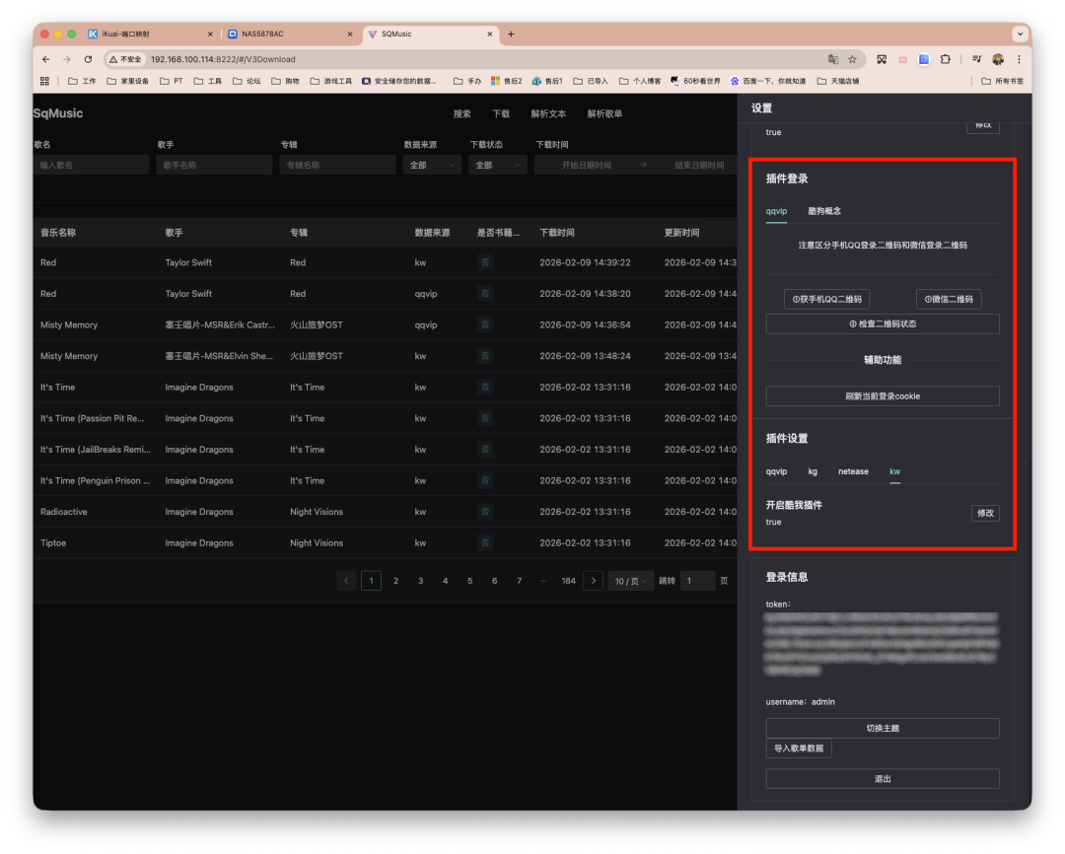Open the 10/页 page size dropdown

(630, 581)
